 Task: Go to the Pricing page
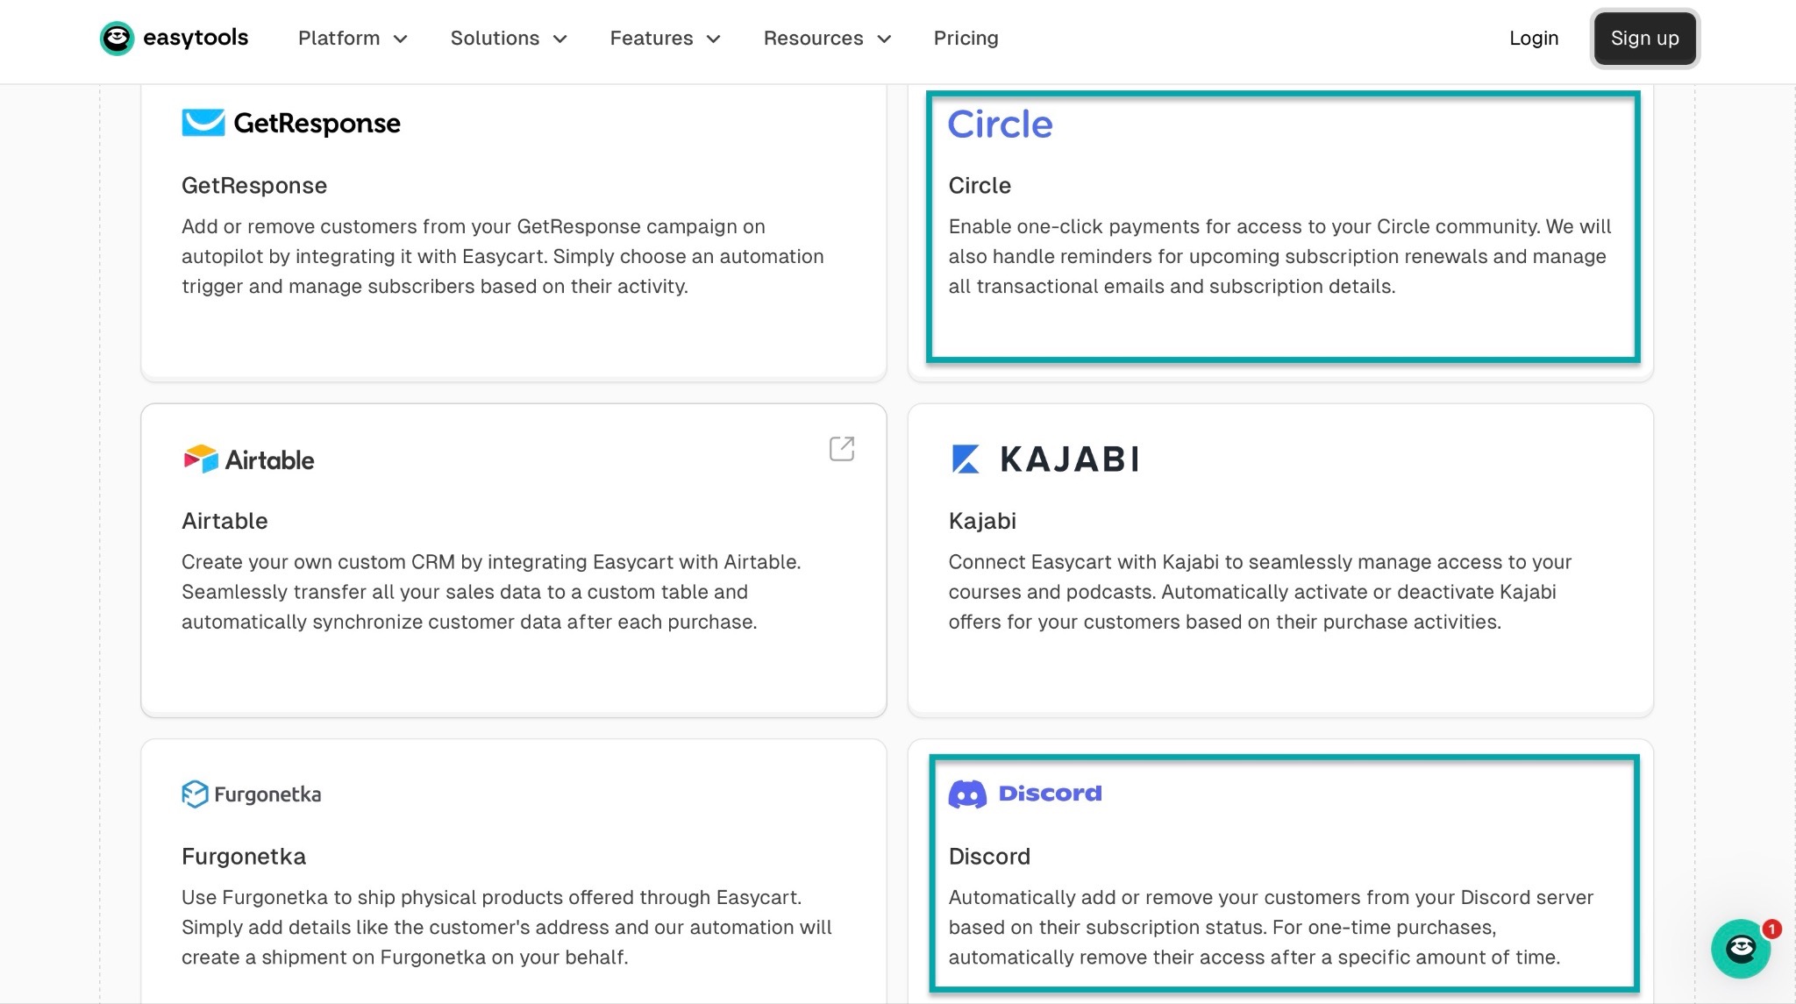tap(966, 39)
